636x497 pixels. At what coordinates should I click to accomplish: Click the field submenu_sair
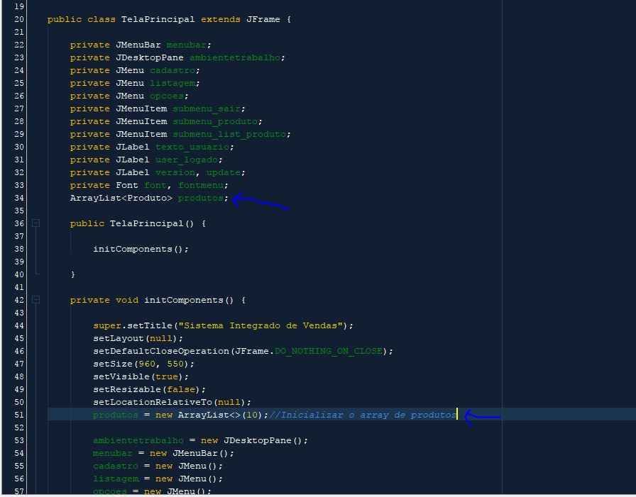pyautogui.click(x=207, y=108)
